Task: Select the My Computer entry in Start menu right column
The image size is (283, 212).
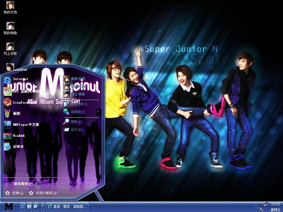Action: coord(74,87)
